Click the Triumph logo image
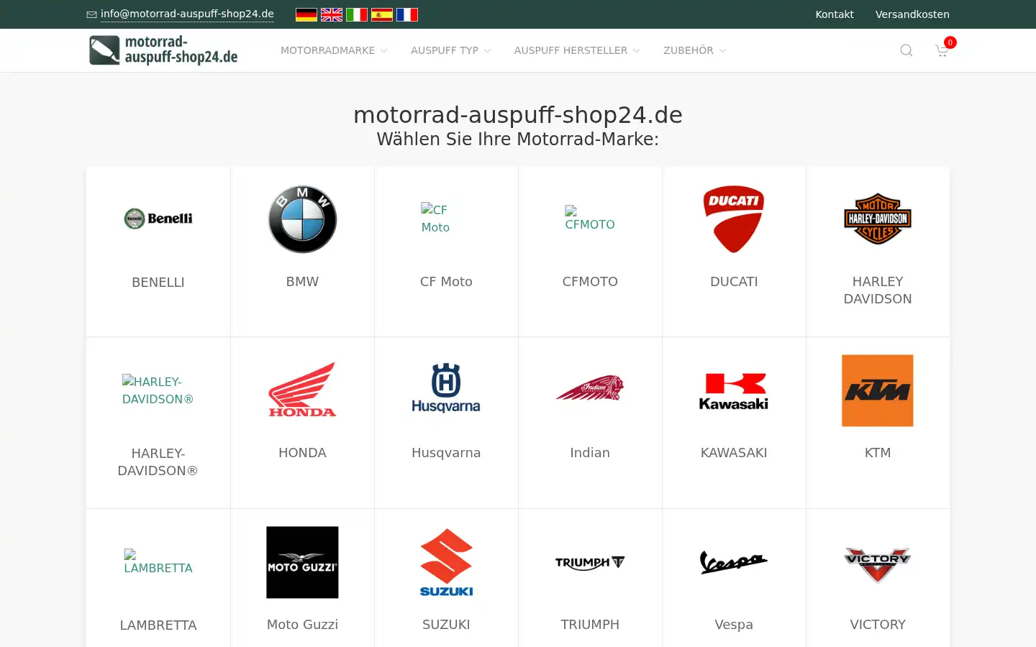The height and width of the screenshot is (647, 1036). point(590,563)
